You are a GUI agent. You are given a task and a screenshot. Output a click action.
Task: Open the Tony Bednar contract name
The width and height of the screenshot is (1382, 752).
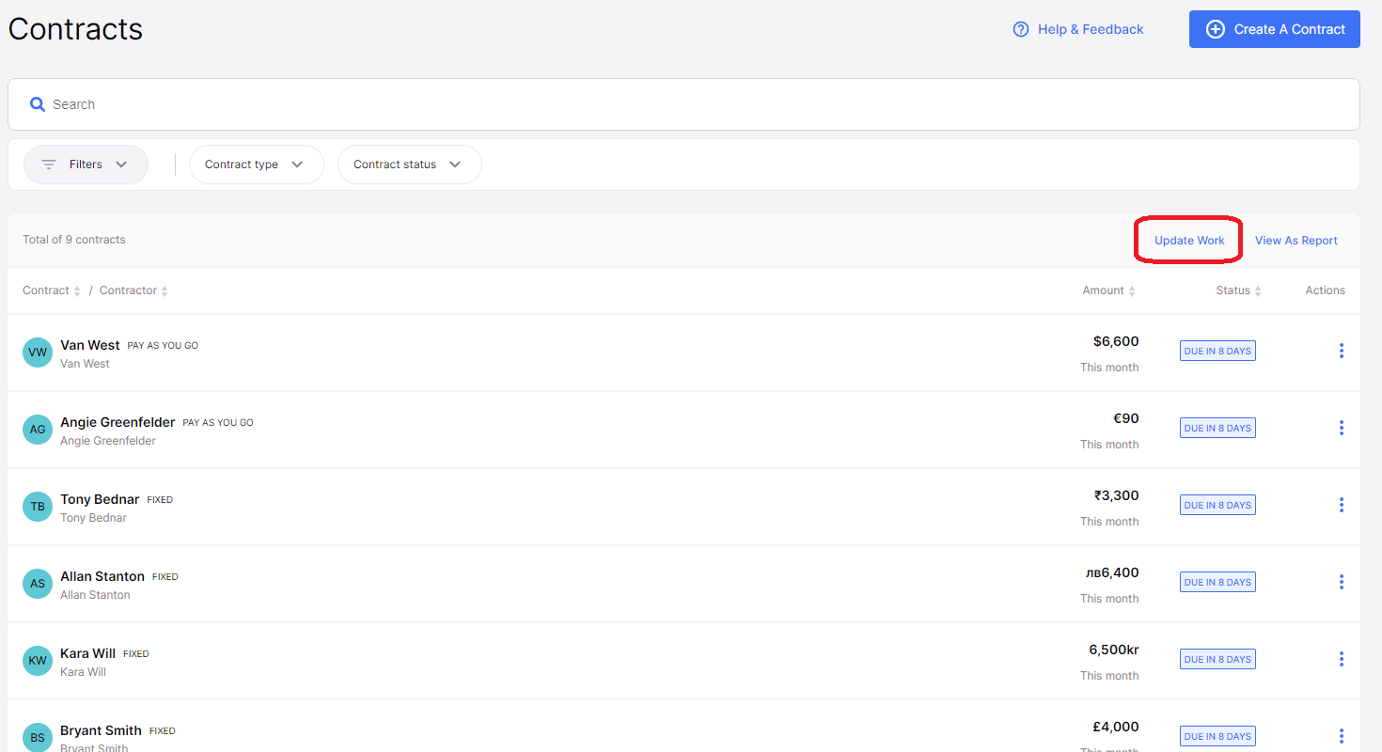(x=100, y=499)
